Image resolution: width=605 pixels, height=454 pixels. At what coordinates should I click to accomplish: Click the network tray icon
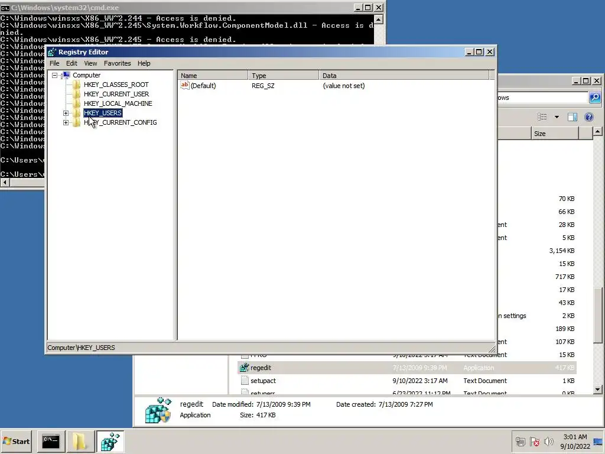click(520, 442)
